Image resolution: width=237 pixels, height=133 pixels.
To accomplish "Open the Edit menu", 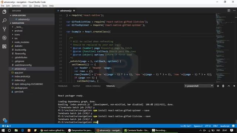I will coord(8,6).
